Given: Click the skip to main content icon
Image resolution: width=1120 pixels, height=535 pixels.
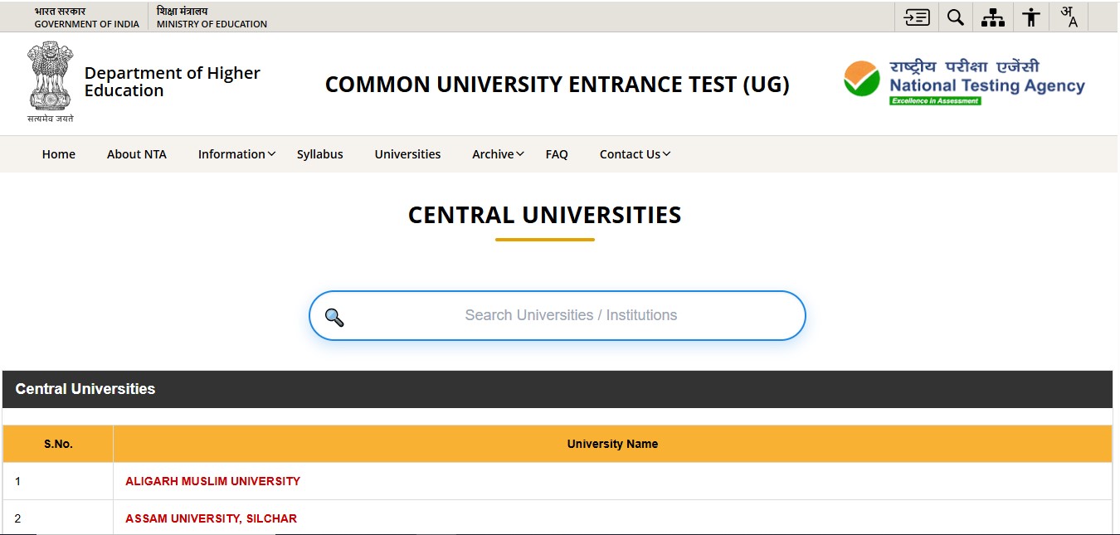Looking at the screenshot, I should 917,17.
